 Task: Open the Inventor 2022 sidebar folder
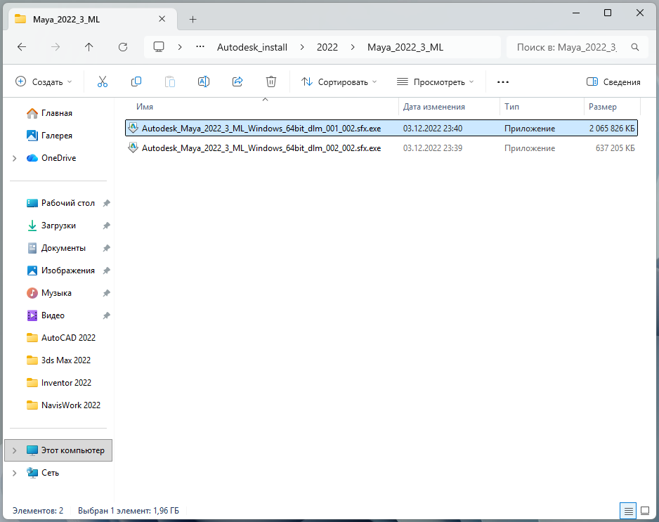[66, 383]
